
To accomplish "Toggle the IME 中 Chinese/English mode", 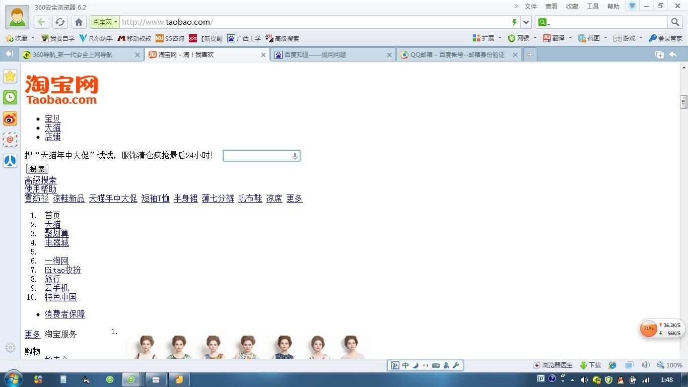I will [x=405, y=365].
